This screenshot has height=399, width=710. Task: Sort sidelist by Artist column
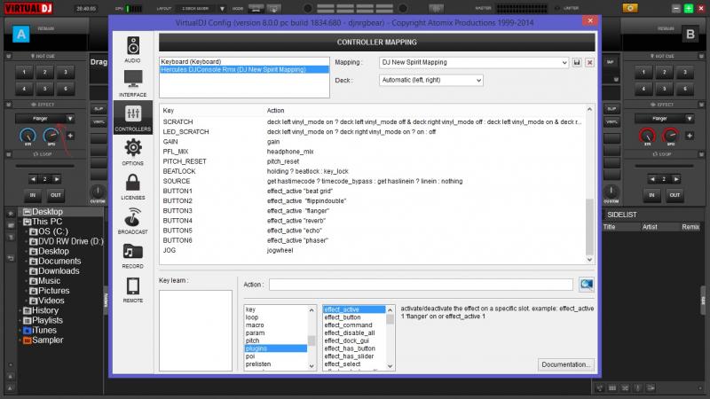pyautogui.click(x=650, y=227)
